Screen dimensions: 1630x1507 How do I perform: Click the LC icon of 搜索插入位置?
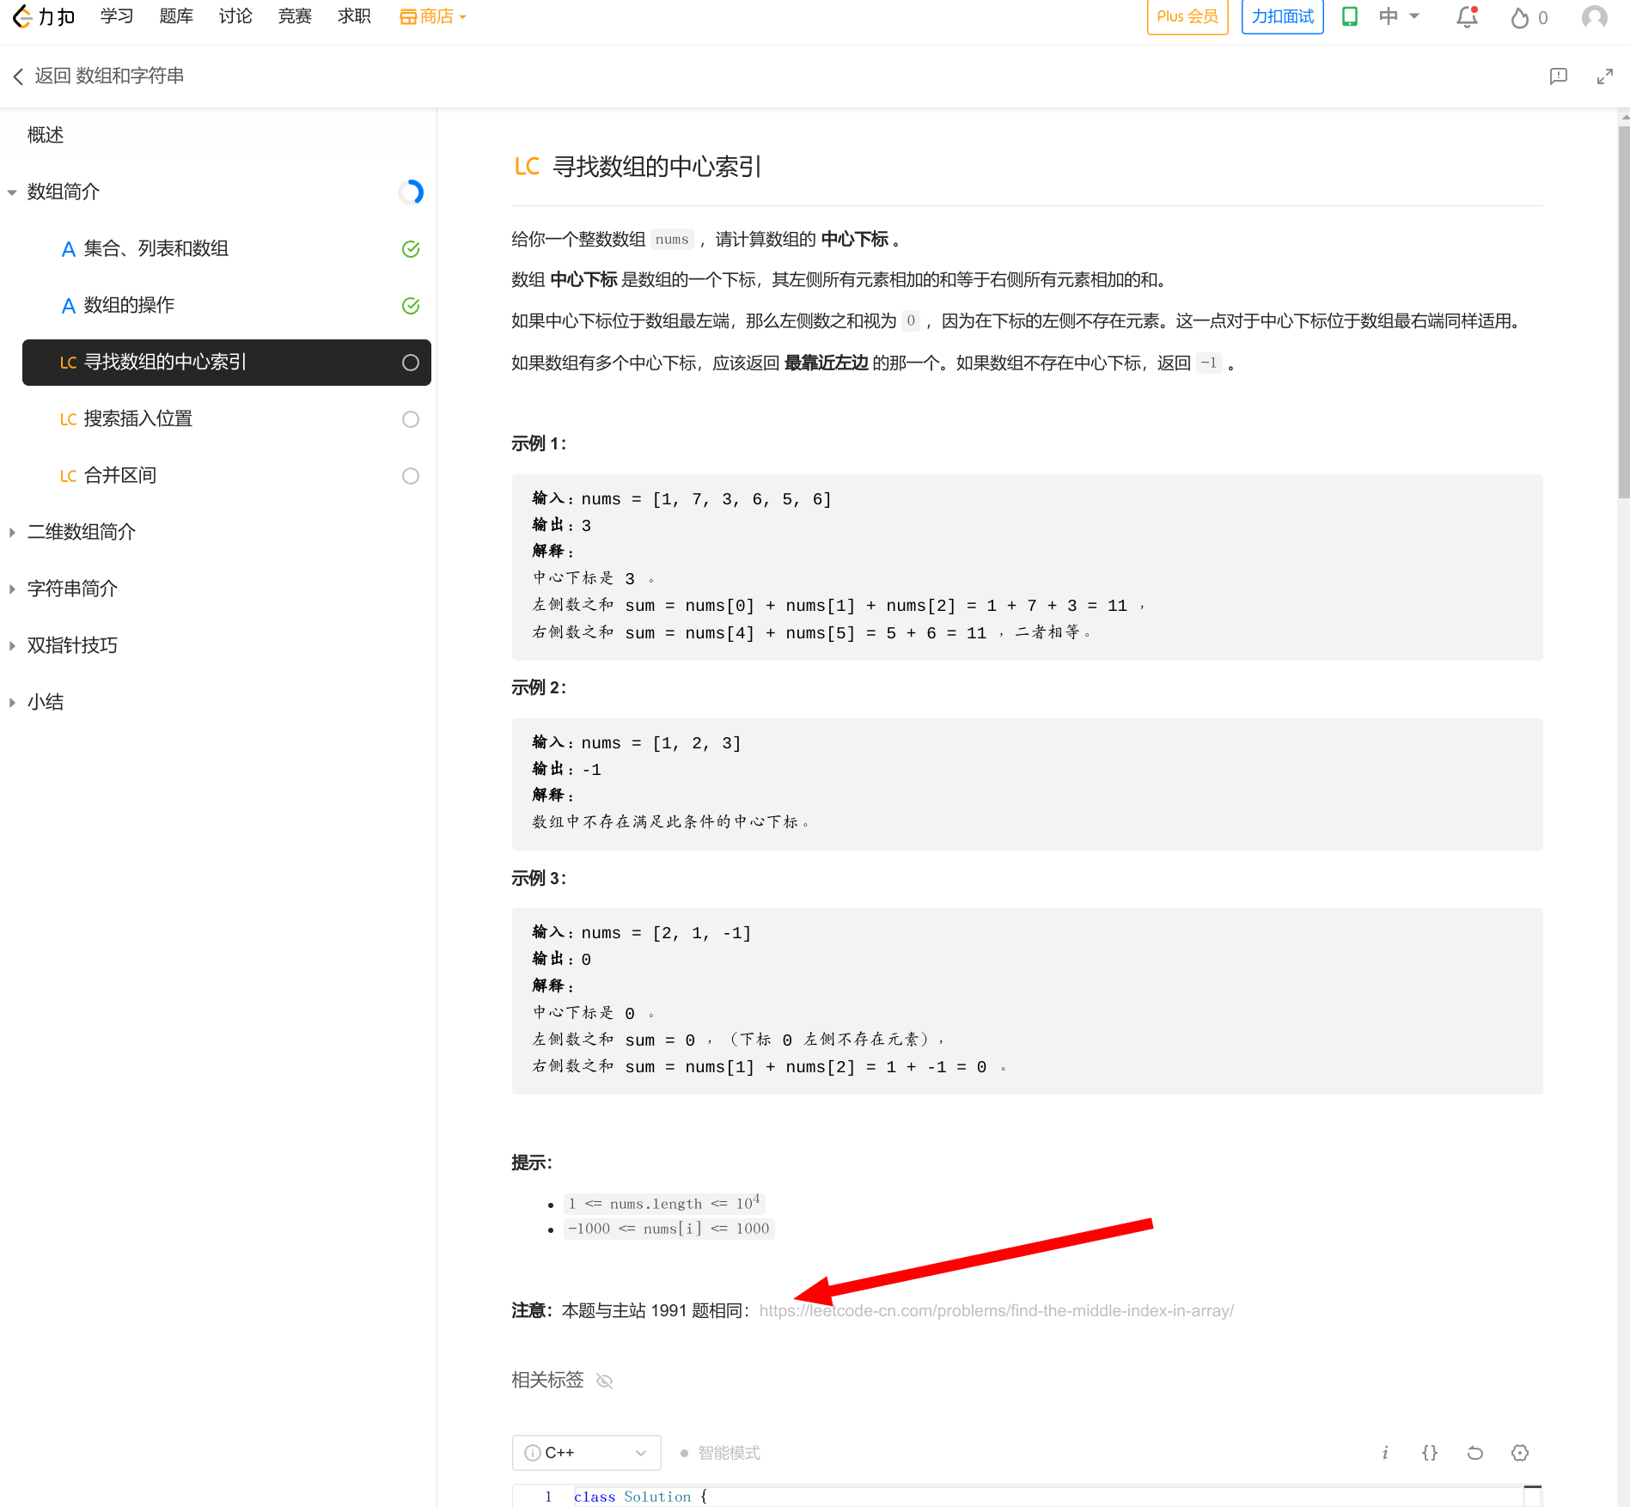coord(69,419)
